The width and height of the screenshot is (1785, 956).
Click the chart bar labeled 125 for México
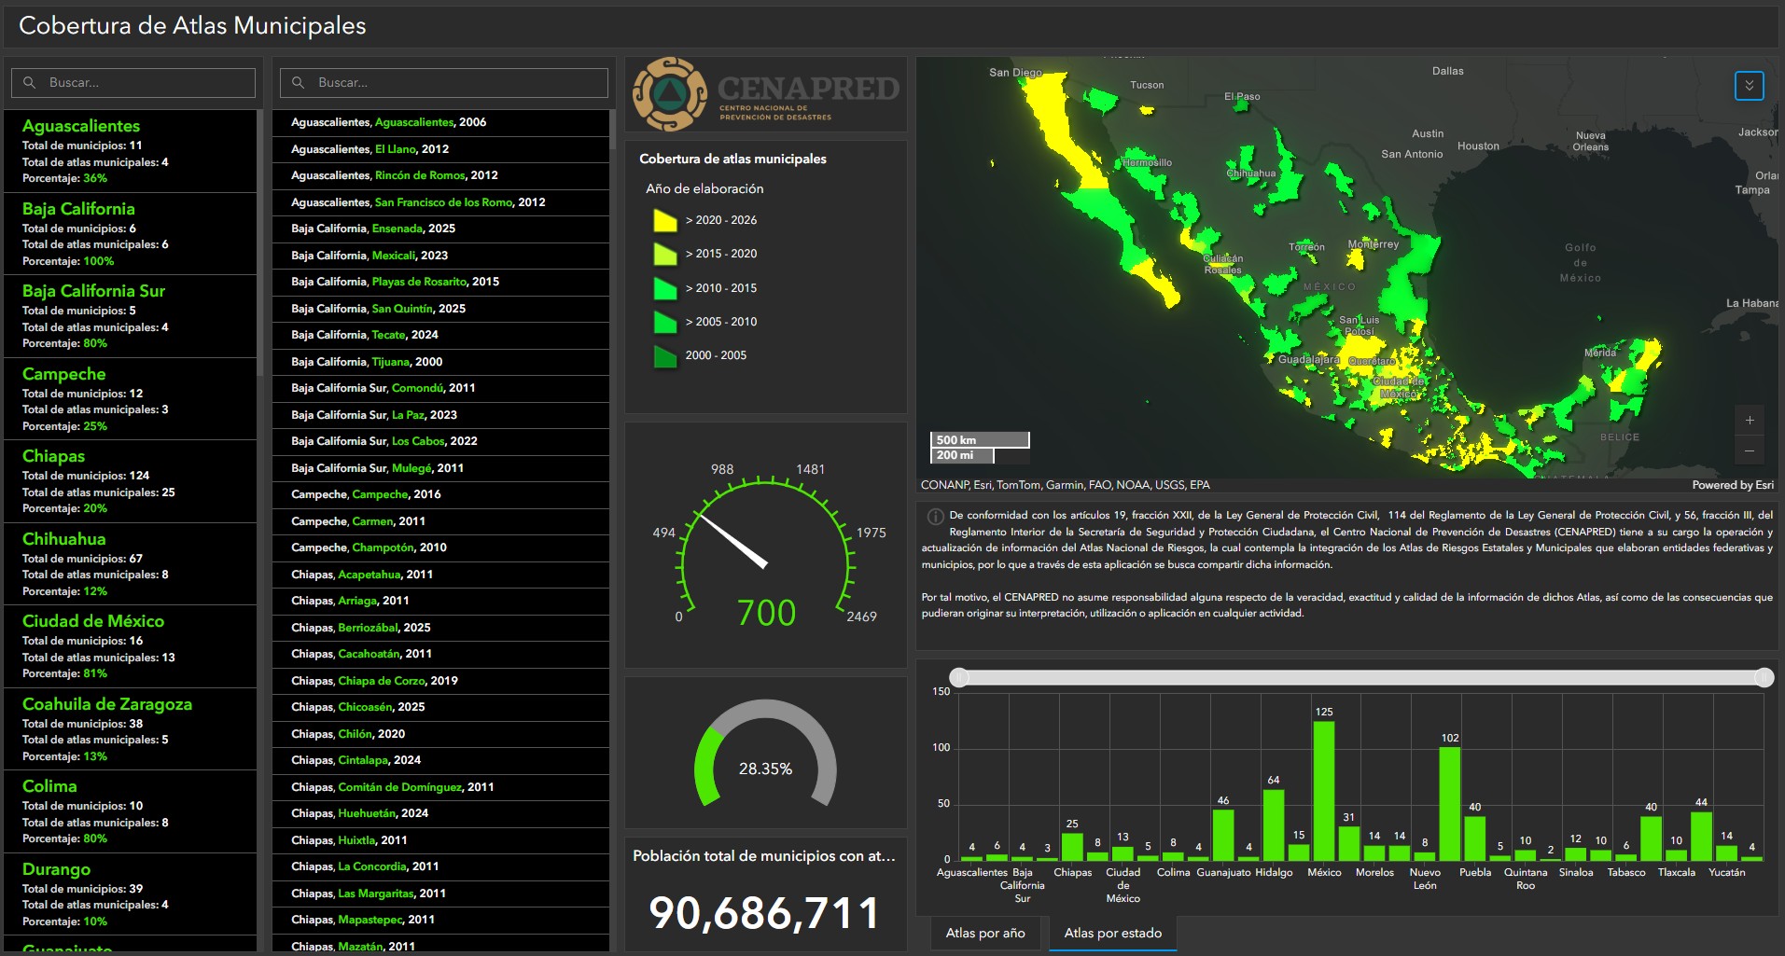(x=1324, y=790)
